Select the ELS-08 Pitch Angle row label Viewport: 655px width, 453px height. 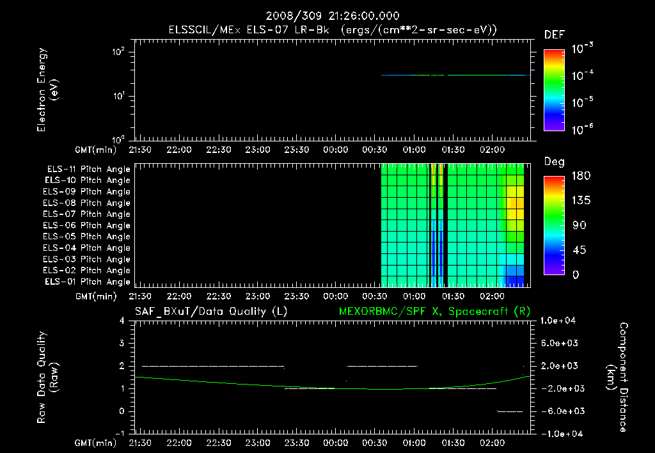click(x=86, y=203)
